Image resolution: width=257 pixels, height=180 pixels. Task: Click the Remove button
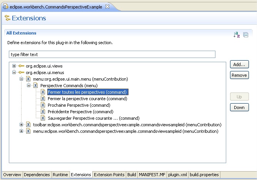coord(239,75)
